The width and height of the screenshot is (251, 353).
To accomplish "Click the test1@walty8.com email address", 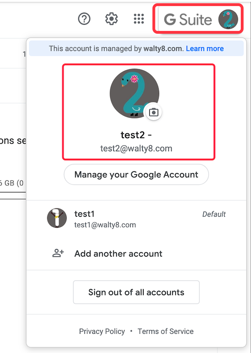I will tap(105, 225).
